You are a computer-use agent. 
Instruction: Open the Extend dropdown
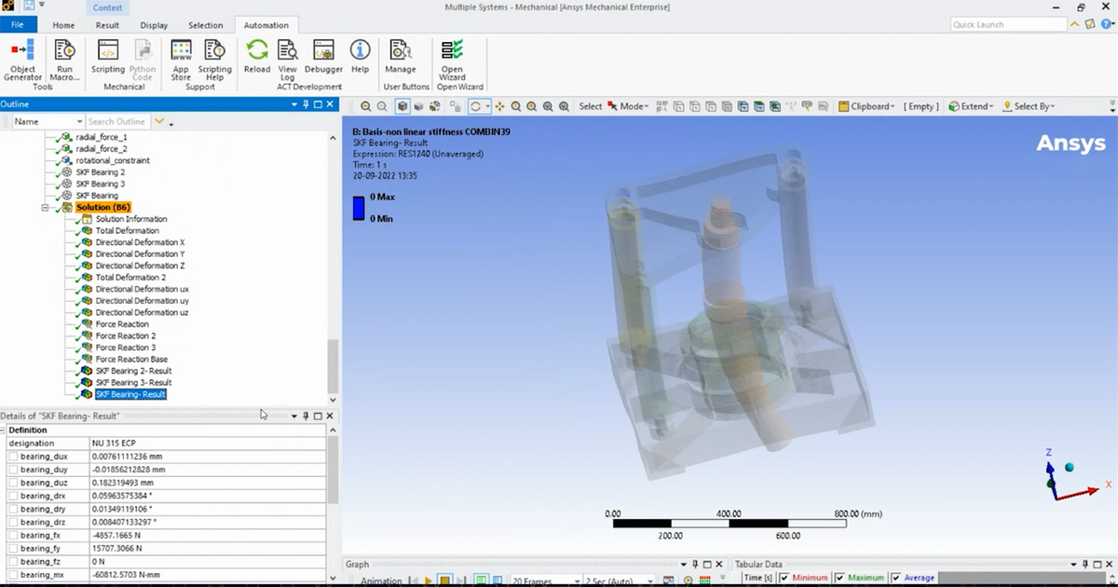pyautogui.click(x=972, y=106)
